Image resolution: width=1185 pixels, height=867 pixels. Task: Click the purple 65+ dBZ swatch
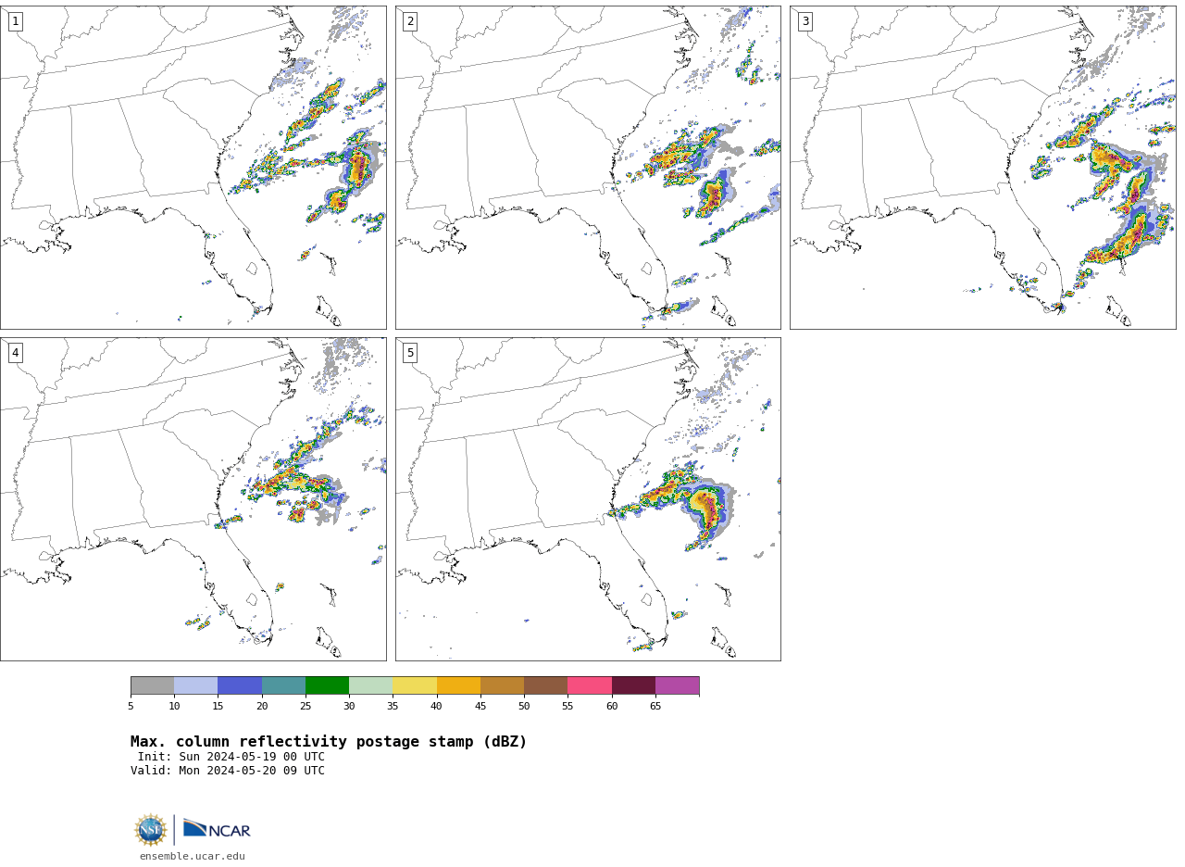pos(677,685)
